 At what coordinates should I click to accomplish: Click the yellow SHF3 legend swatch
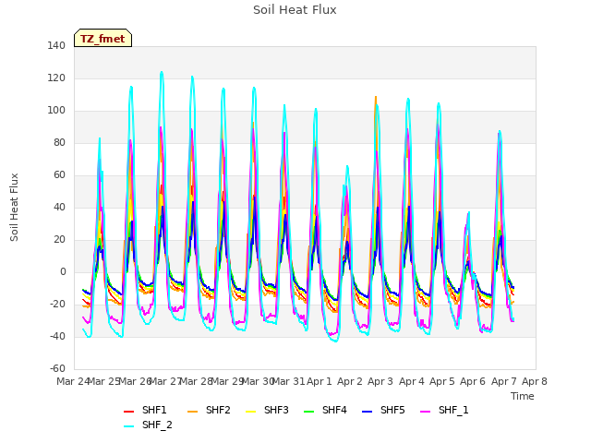[x=250, y=412]
